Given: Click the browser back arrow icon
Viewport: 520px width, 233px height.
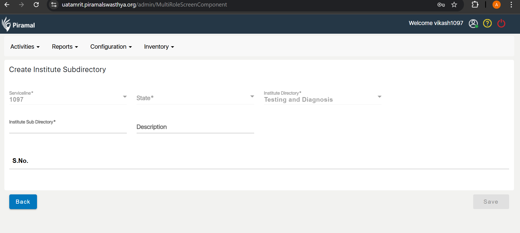Looking at the screenshot, I should 7,5.
